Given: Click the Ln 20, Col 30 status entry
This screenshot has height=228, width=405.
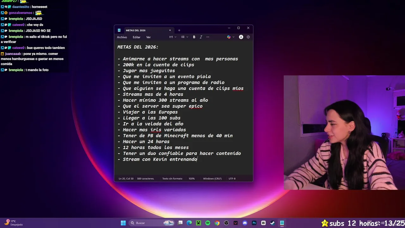Looking at the screenshot, I should [x=126, y=179].
